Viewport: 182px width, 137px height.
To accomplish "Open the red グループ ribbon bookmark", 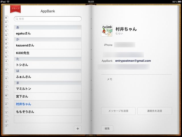I will point(15,9).
